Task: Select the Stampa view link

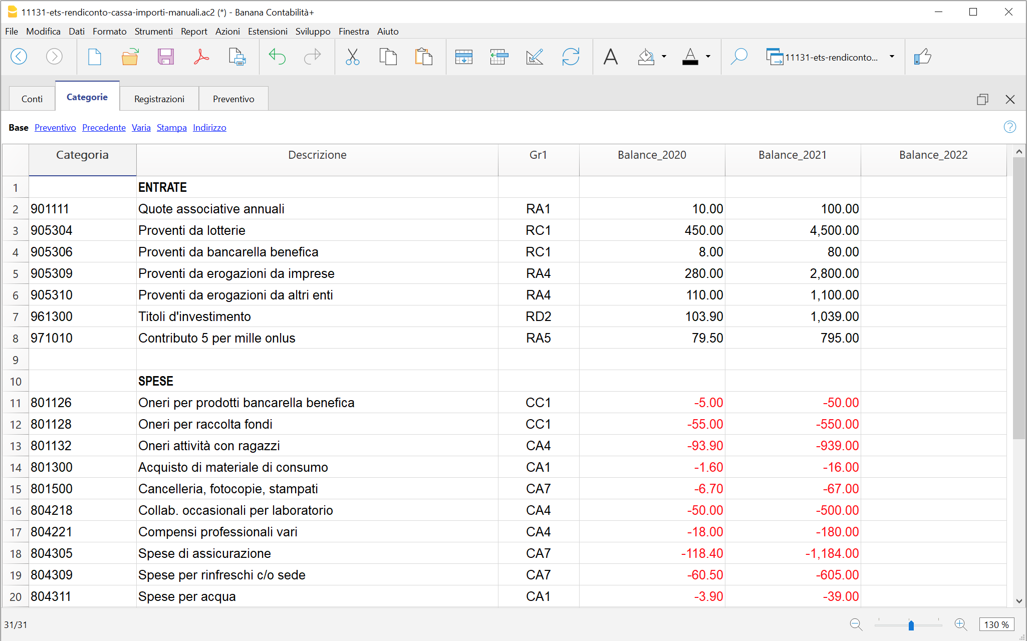Action: 171,128
